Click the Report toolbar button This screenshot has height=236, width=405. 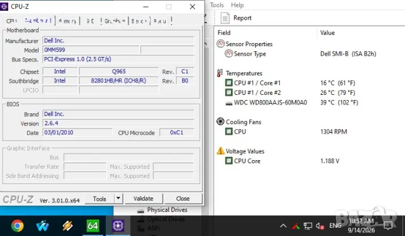[x=235, y=18]
